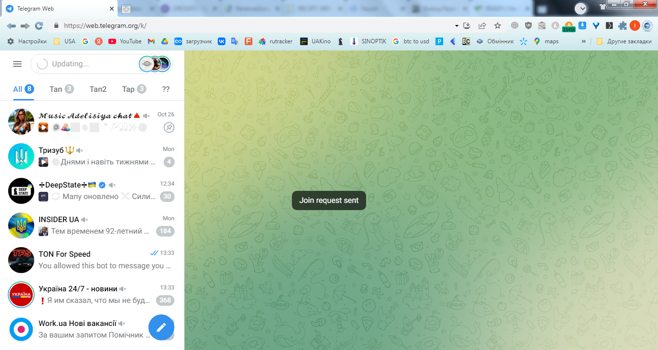Image resolution: width=658 pixels, height=350 pixels.
Task: Click the blue pencil new message button
Action: tap(161, 327)
